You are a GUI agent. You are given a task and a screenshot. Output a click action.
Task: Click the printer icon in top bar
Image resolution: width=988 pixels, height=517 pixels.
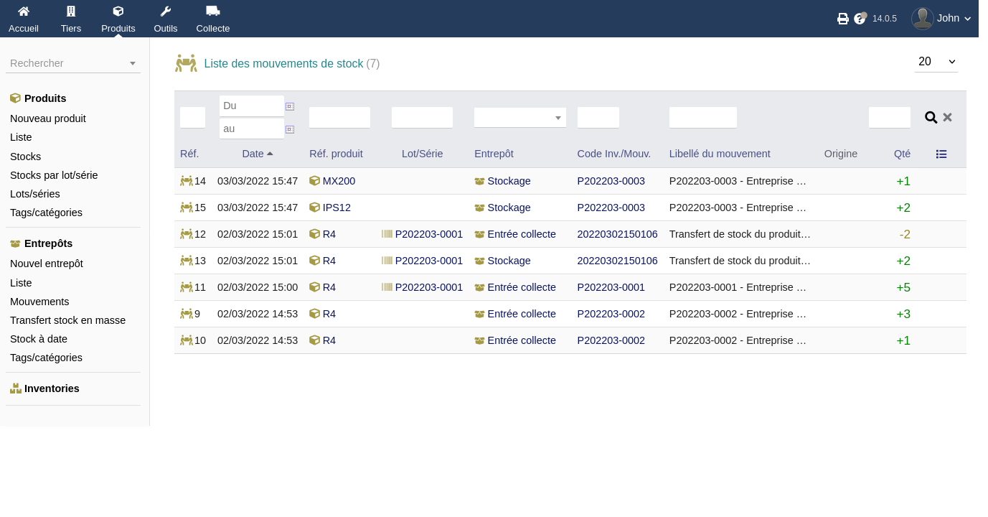coord(843,19)
